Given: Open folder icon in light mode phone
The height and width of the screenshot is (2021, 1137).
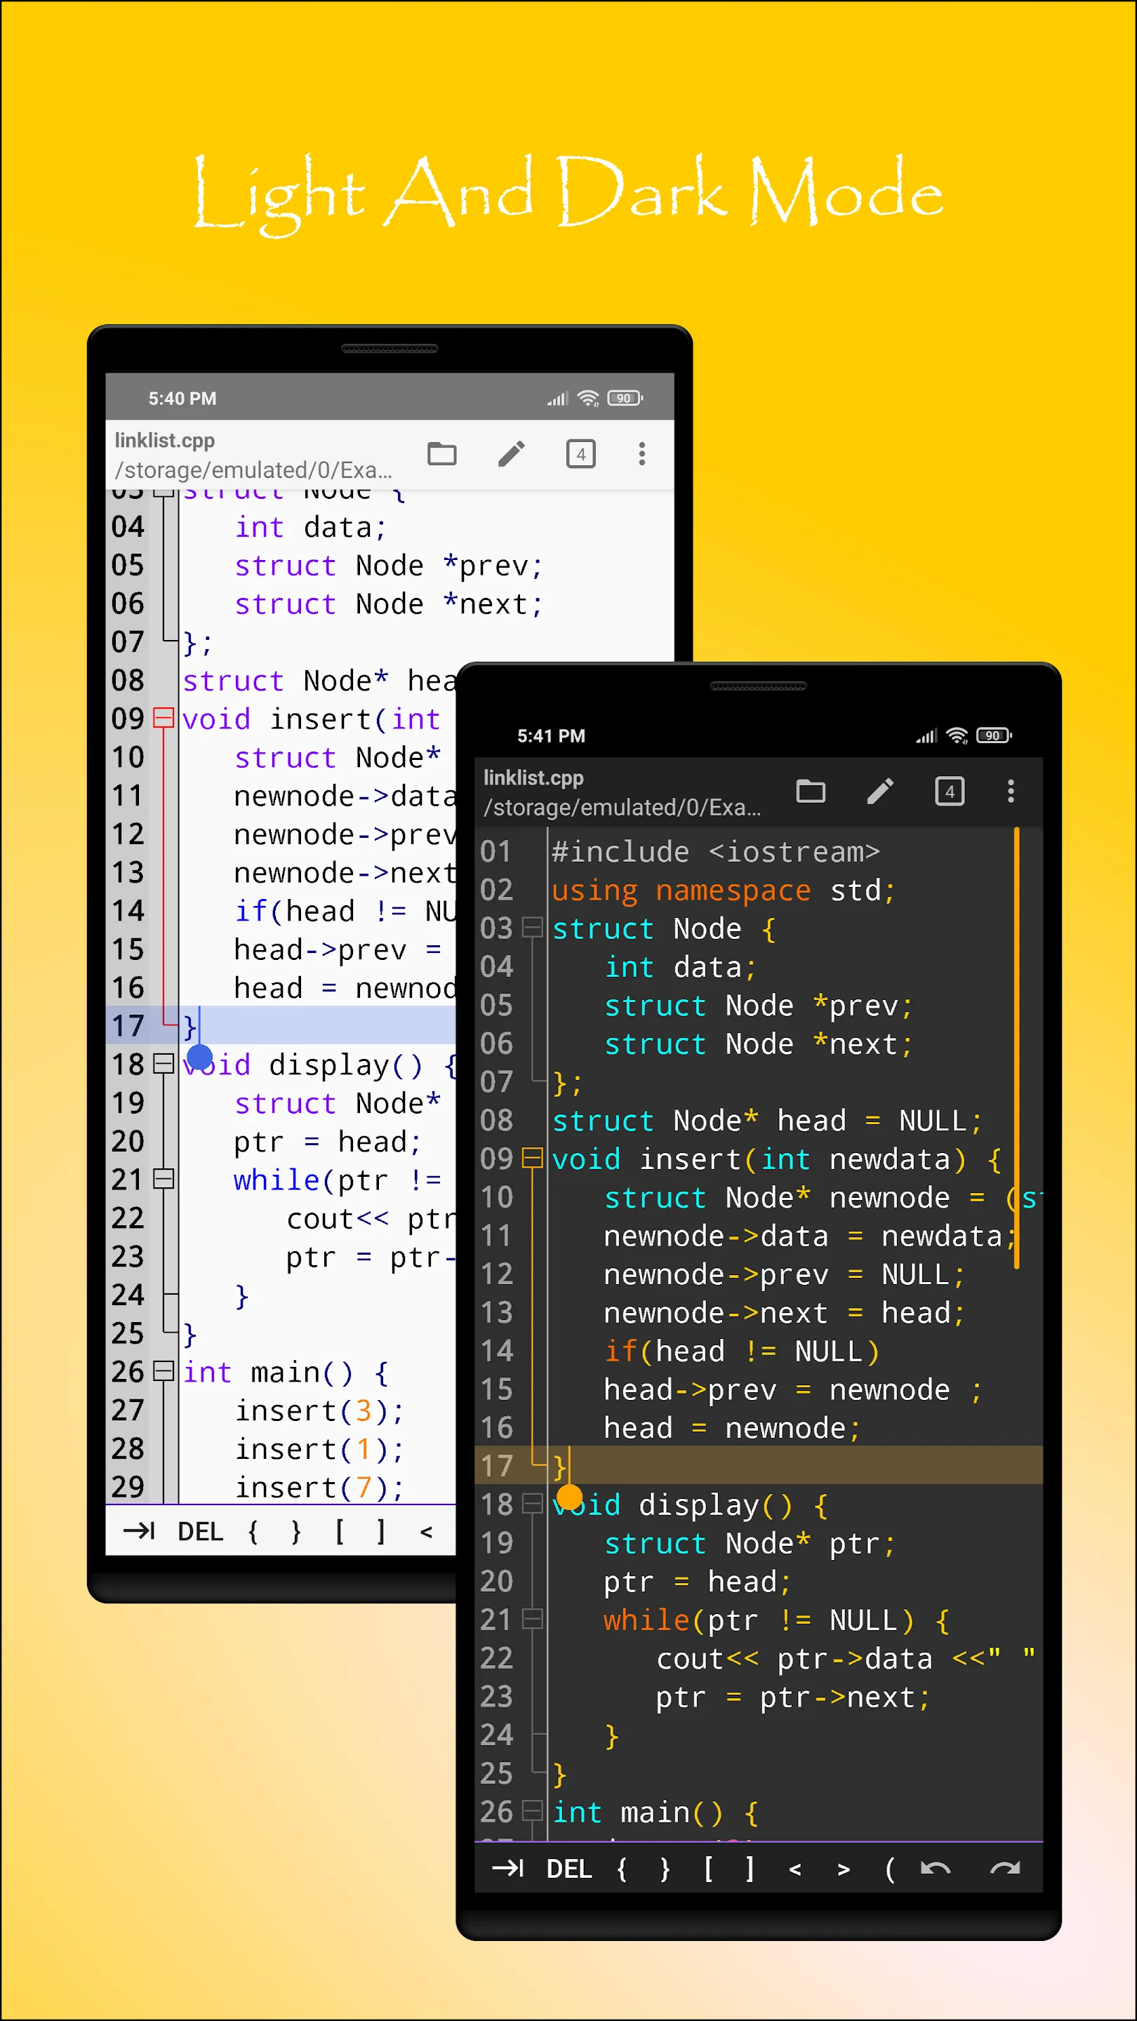Looking at the screenshot, I should [x=441, y=453].
